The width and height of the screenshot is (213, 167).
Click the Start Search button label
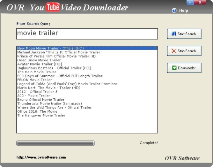point(187,34)
